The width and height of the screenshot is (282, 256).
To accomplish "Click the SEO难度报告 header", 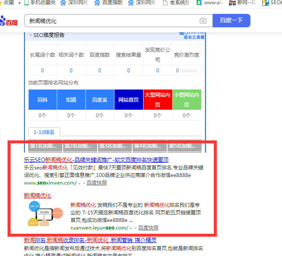I will 47,35.
